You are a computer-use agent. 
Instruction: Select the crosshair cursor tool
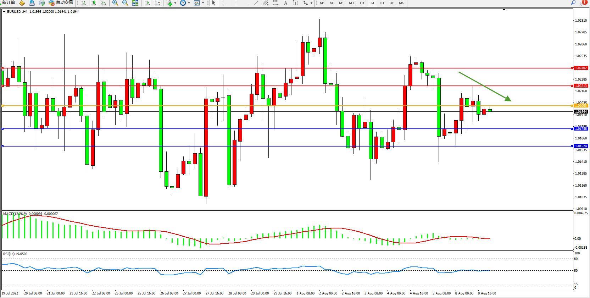[224, 3]
